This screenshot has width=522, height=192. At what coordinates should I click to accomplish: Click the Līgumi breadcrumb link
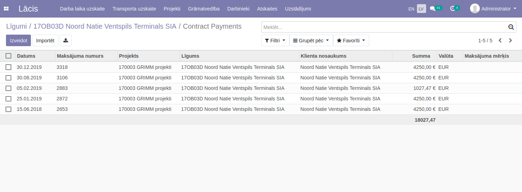[x=17, y=26]
